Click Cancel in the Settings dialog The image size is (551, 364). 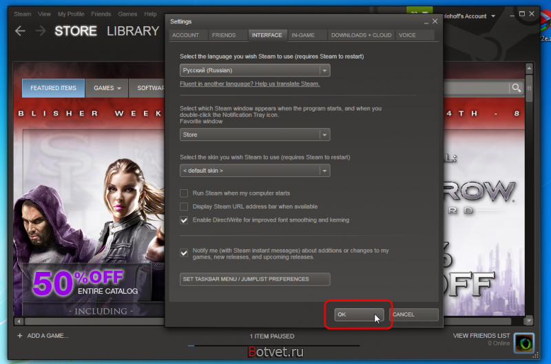[414, 314]
